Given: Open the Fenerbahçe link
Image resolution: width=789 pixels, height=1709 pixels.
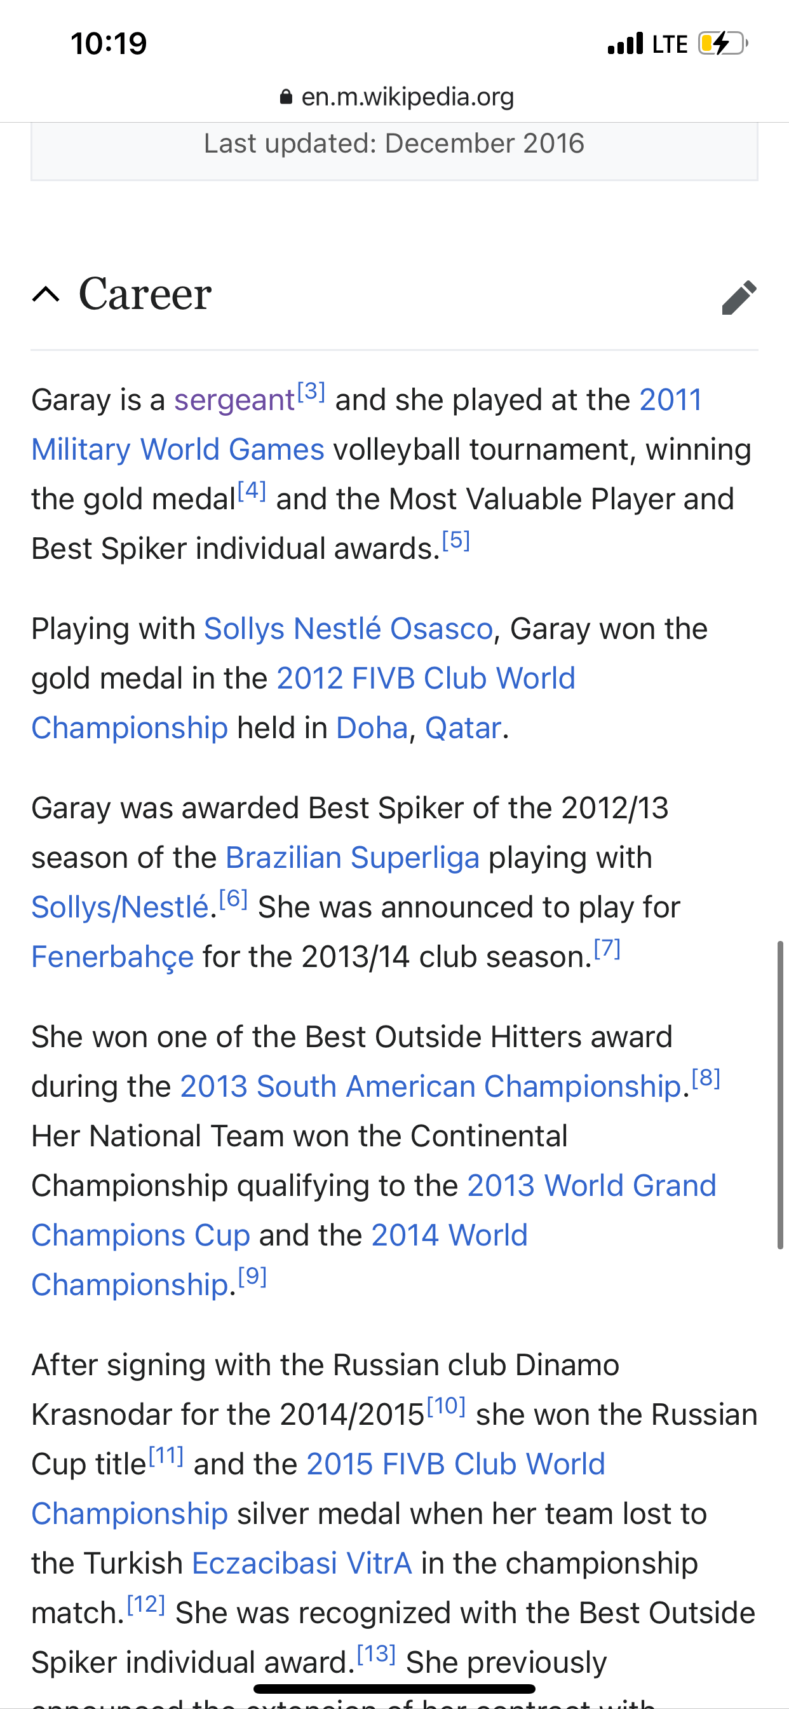Looking at the screenshot, I should coord(112,957).
